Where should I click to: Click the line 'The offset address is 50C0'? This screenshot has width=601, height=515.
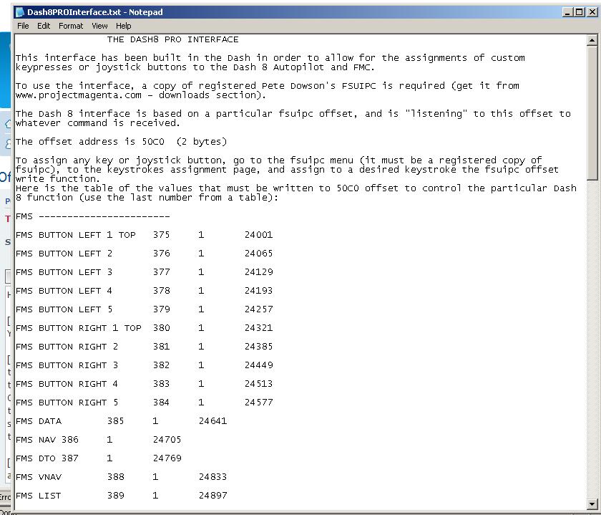click(x=90, y=142)
